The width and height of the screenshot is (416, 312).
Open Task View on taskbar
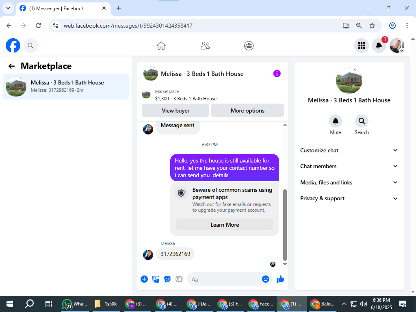click(49, 304)
